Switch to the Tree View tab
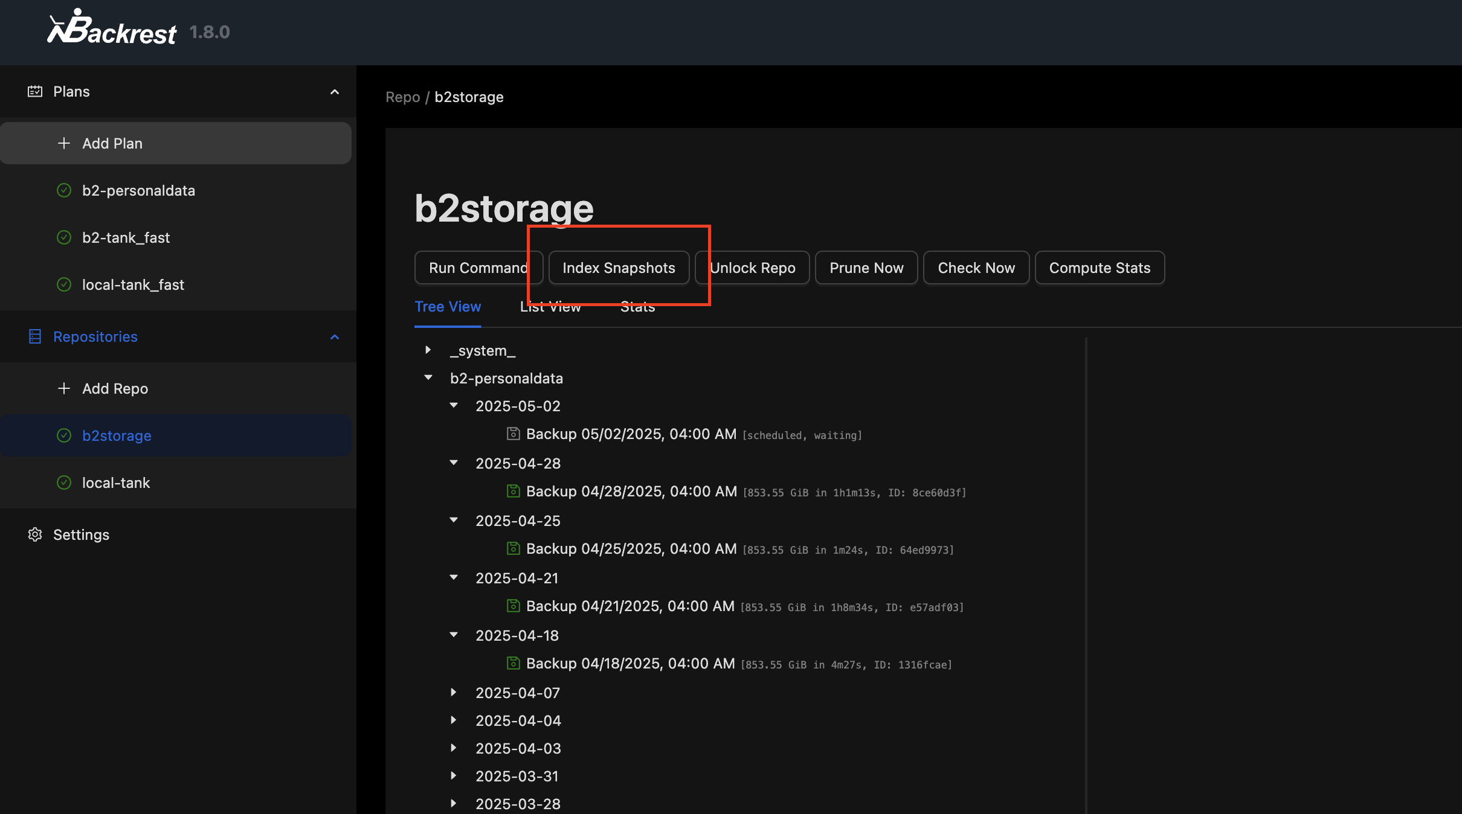The height and width of the screenshot is (814, 1462). [448, 307]
